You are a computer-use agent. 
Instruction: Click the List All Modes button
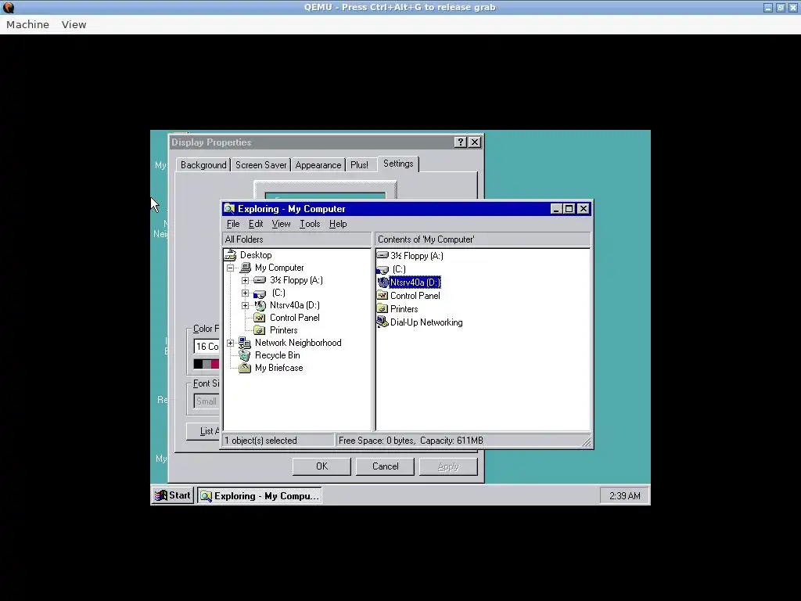204,431
